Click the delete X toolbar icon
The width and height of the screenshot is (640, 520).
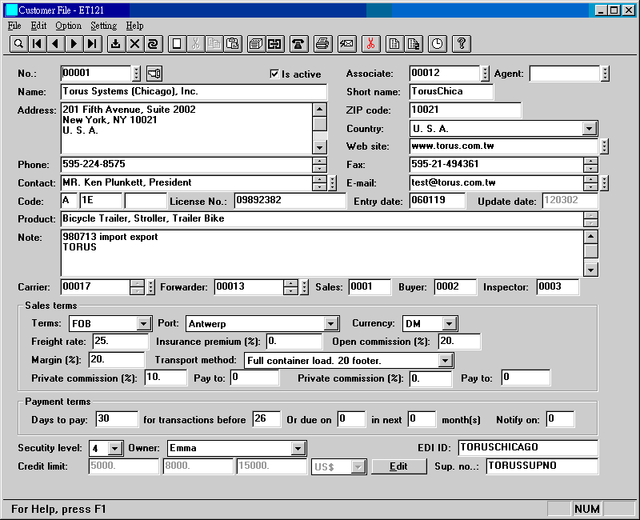(134, 44)
